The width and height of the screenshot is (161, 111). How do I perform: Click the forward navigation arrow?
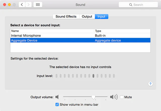[28, 5]
